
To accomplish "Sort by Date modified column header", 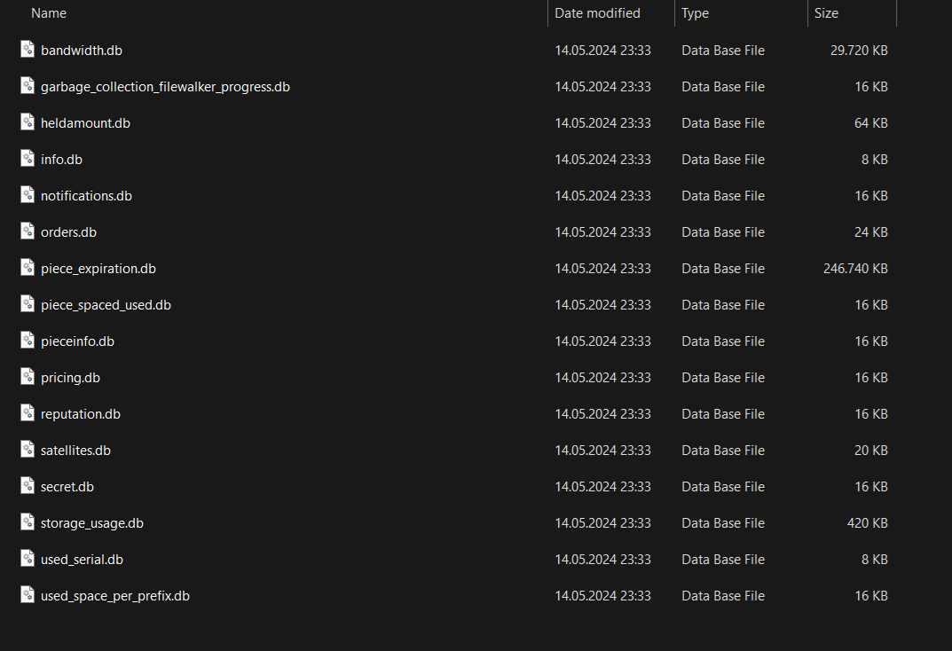I will (x=597, y=13).
